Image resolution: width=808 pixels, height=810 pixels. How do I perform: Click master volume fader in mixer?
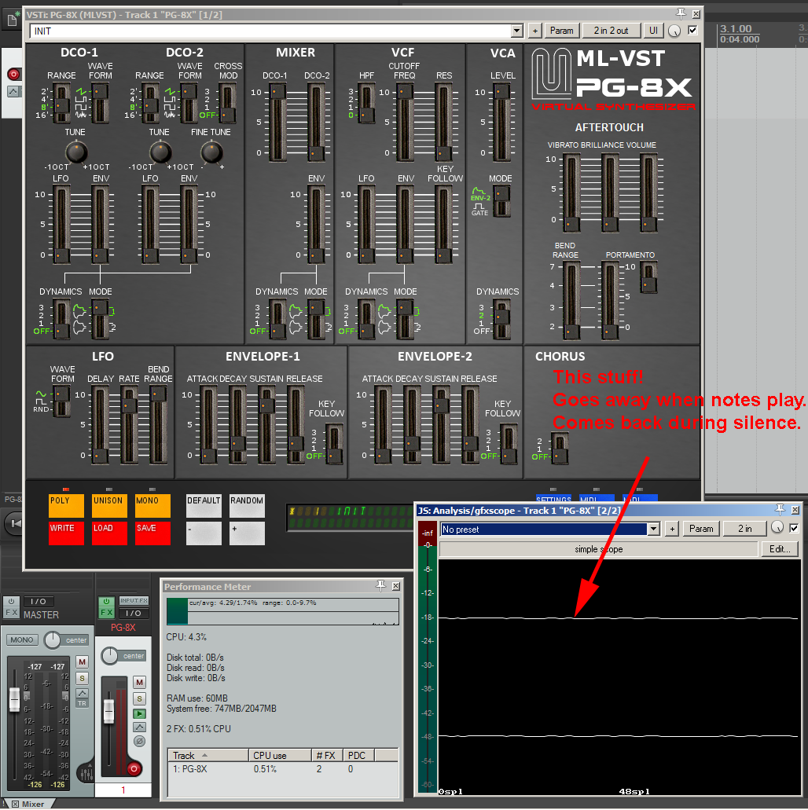[14, 698]
